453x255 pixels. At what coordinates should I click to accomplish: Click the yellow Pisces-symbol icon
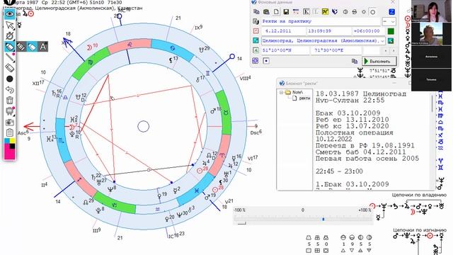[326, 12]
